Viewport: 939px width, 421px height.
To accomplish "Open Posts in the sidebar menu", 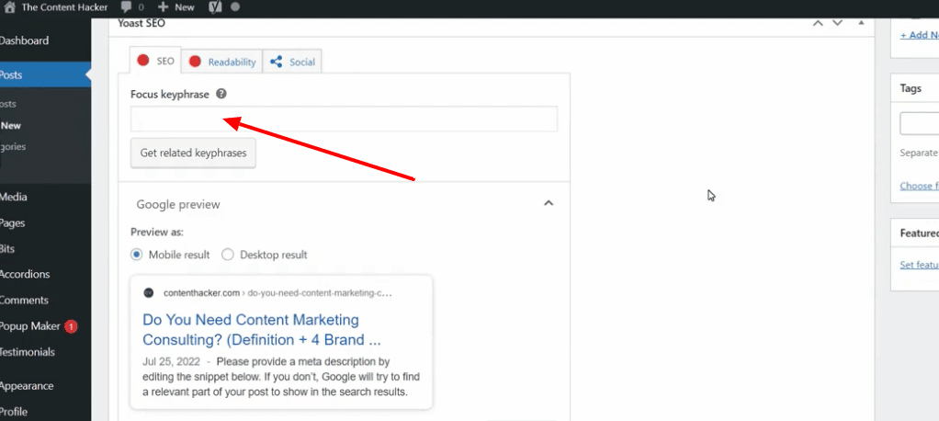I will click(x=11, y=74).
